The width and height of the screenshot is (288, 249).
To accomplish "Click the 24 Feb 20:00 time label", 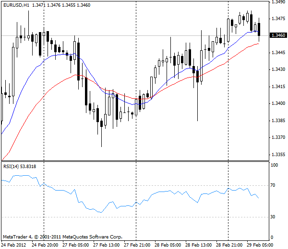I will tap(45, 245).
